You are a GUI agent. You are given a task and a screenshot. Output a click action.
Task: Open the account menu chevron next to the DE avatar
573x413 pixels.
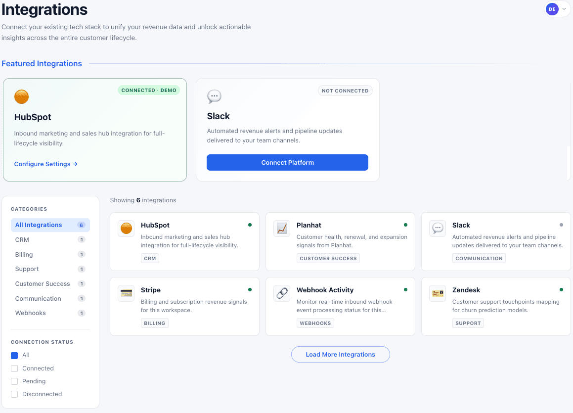coord(564,9)
